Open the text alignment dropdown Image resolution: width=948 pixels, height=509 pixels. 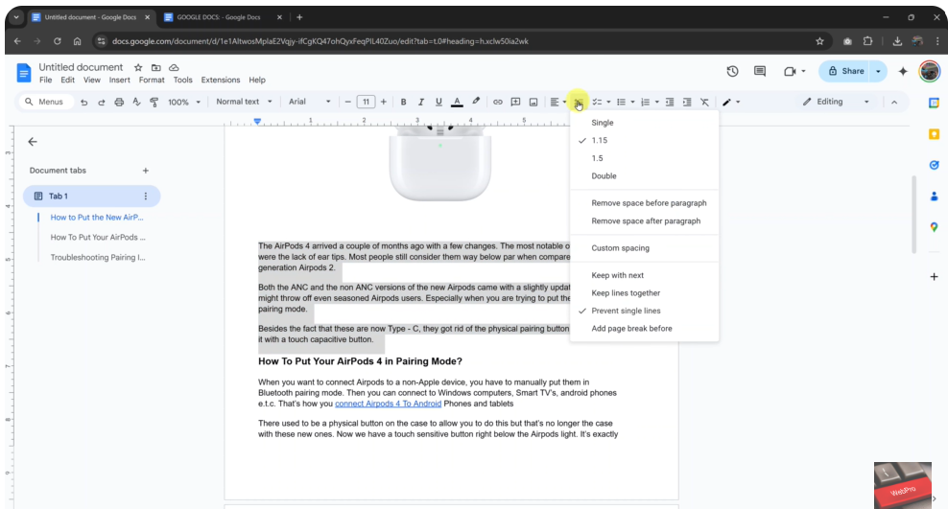558,102
